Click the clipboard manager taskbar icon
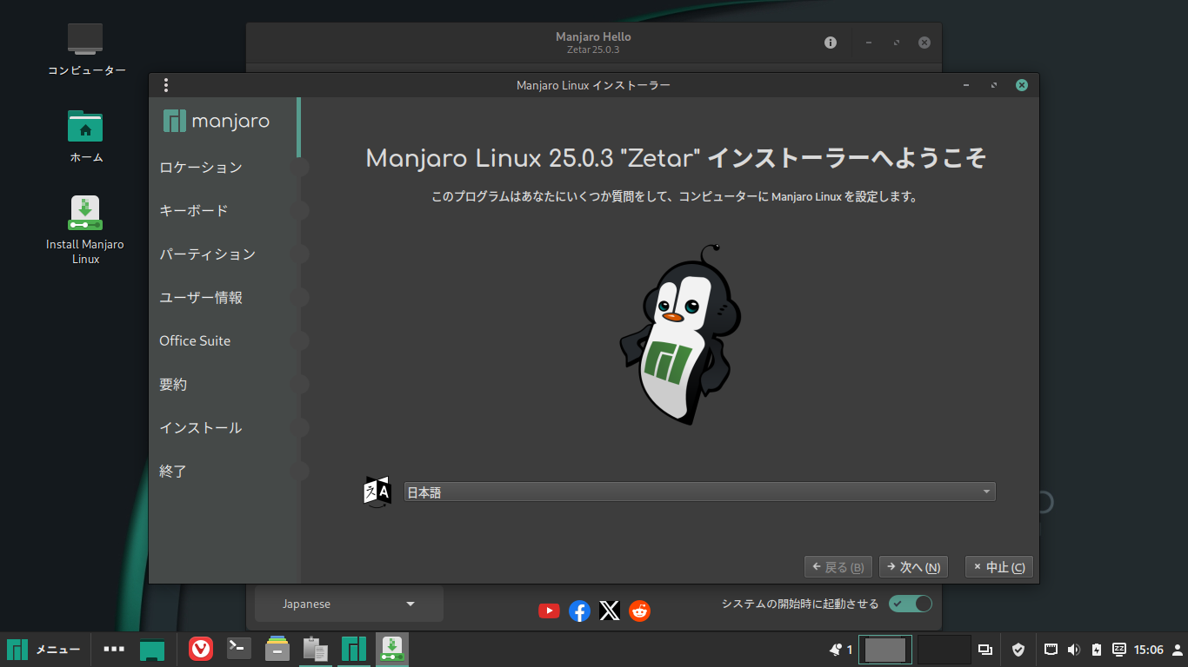Screen dimensions: 1188x667 click(316, 649)
